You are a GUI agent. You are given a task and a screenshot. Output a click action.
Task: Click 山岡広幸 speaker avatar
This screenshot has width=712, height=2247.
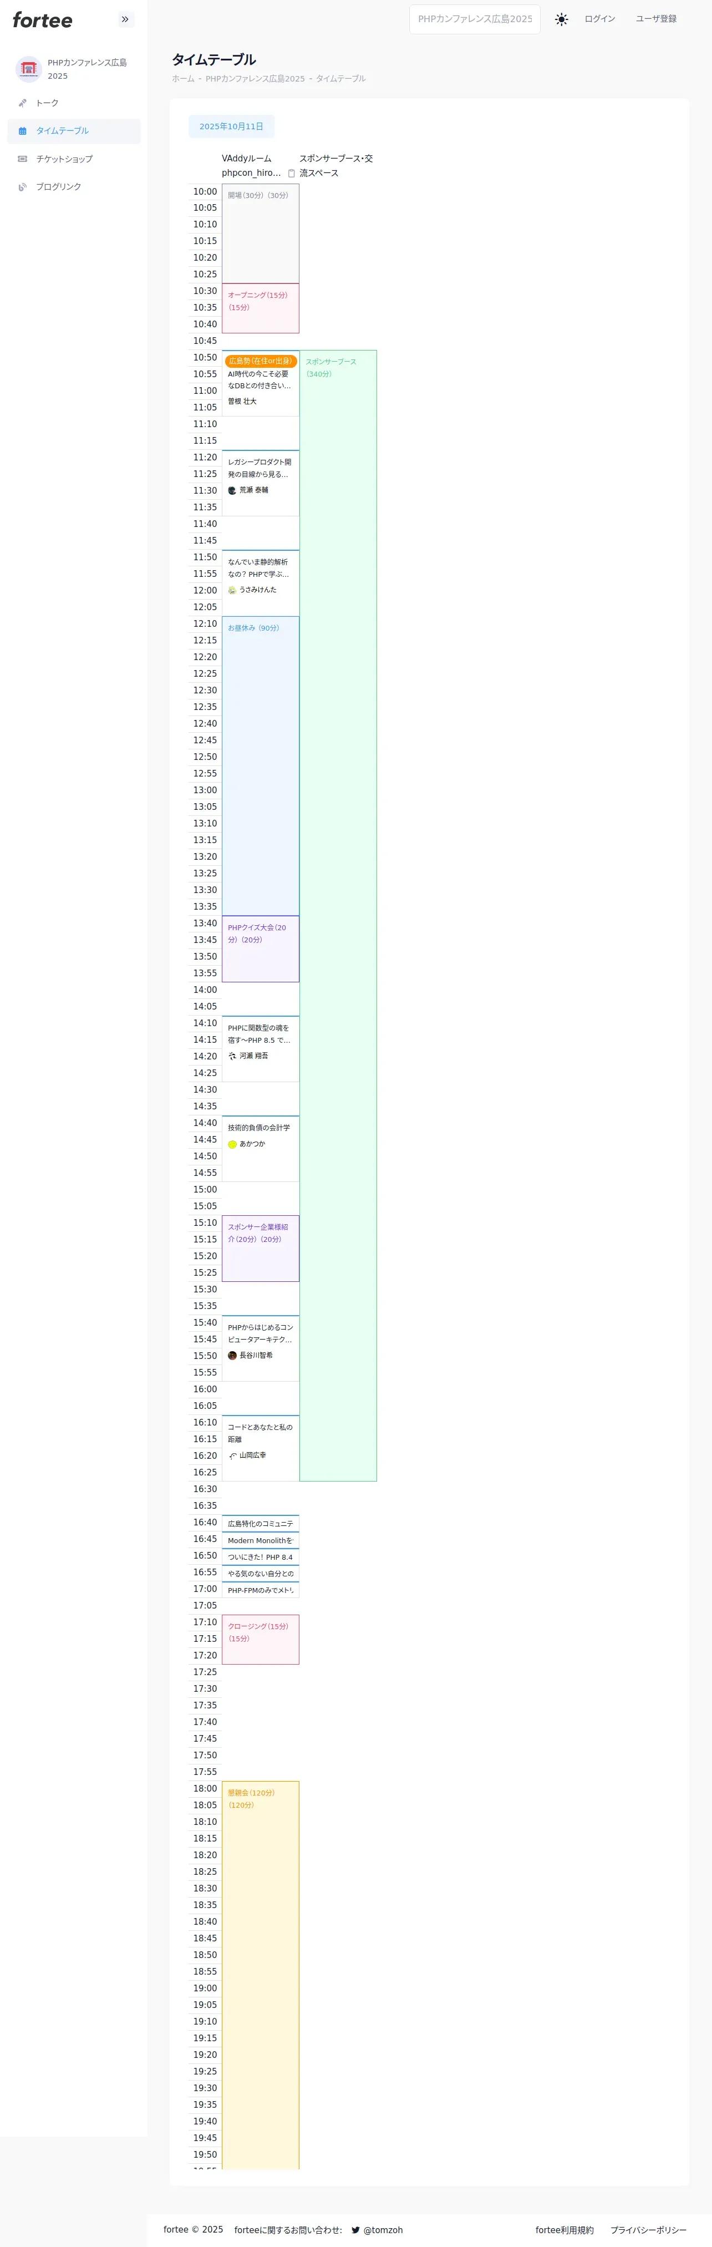coord(232,1455)
